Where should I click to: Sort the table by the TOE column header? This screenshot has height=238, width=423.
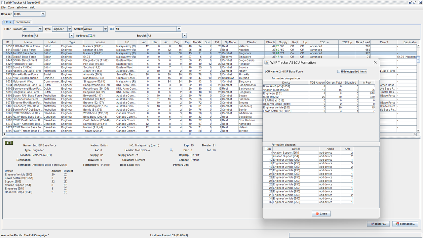click(x=324, y=42)
